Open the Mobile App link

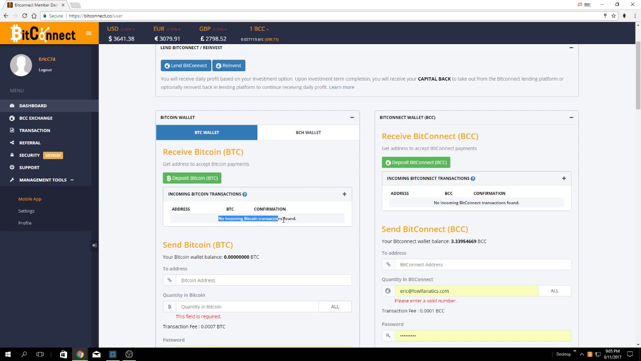[x=30, y=199]
